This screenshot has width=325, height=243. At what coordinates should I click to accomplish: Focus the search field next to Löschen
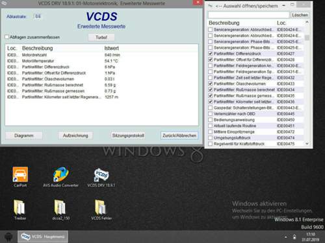[x=248, y=15]
